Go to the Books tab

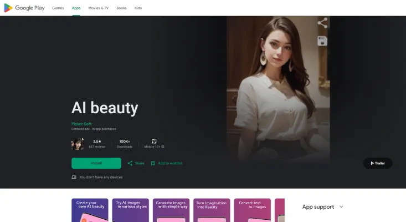pyautogui.click(x=121, y=8)
